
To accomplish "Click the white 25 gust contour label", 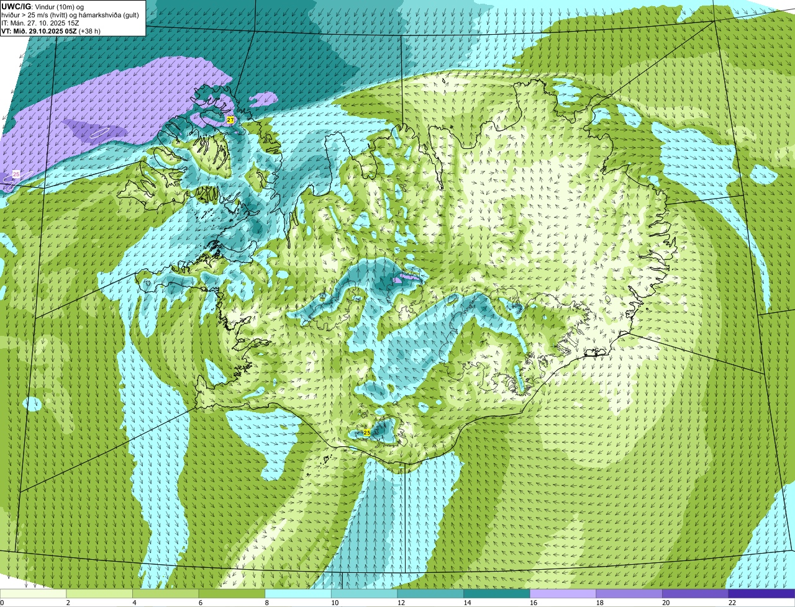I will (16, 174).
